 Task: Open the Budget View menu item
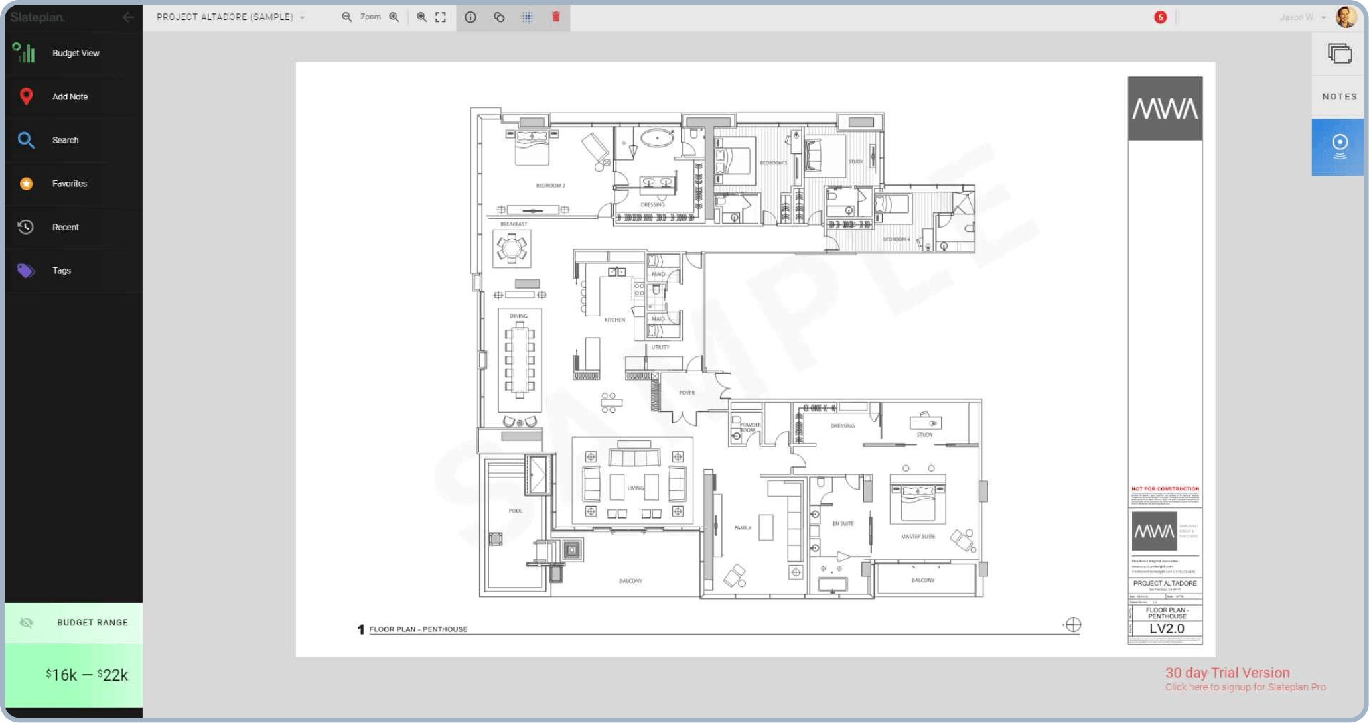pos(75,53)
